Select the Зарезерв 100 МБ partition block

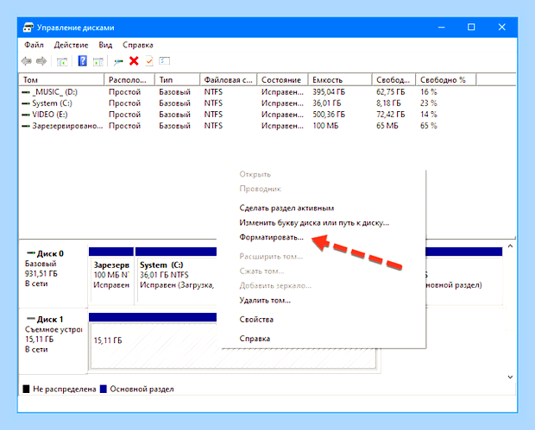pos(111,275)
